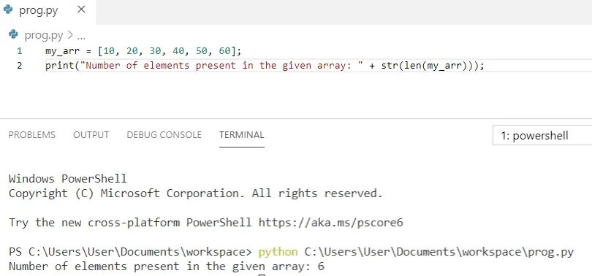Open the DEBUG CONSOLE tab
Screen dimensions: 592x276
click(164, 135)
